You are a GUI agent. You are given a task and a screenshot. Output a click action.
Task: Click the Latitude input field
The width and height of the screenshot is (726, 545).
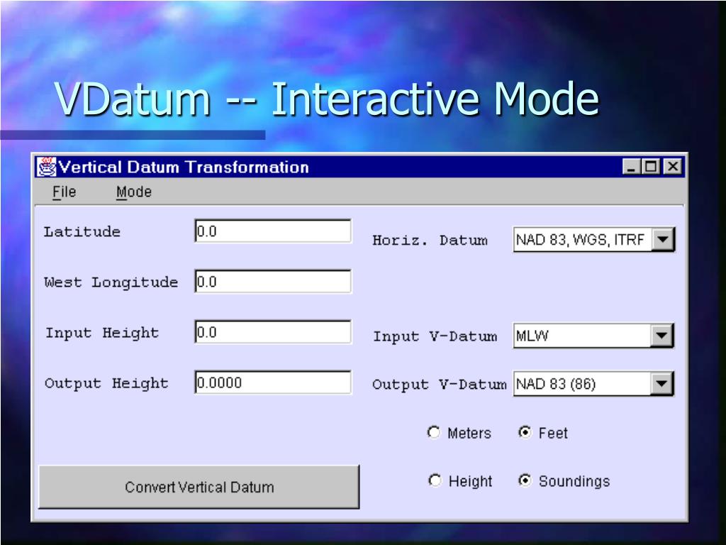(x=273, y=231)
